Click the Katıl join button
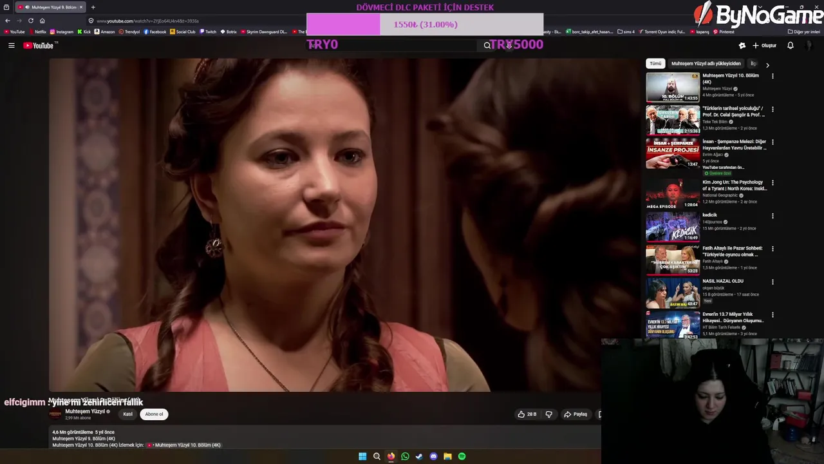The image size is (824, 464). point(127,414)
